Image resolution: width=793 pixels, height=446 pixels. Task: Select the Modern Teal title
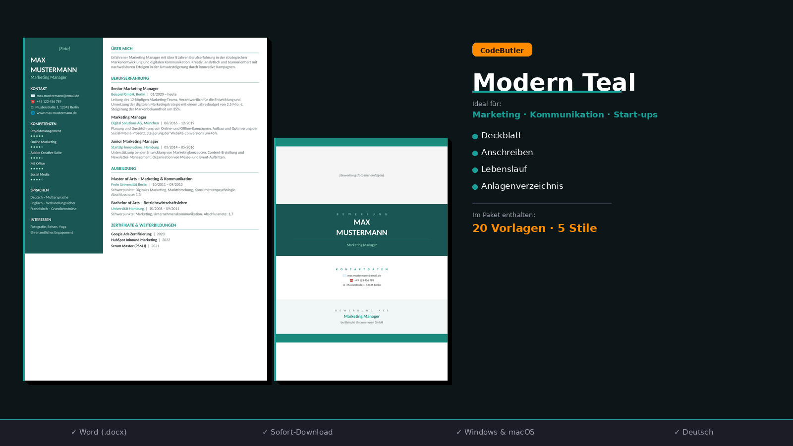tap(554, 82)
